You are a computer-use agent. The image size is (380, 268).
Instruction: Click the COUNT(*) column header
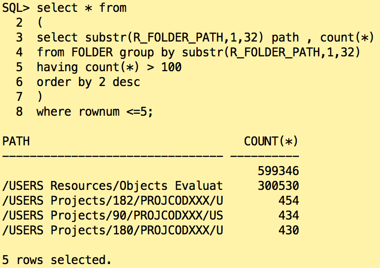tap(271, 141)
